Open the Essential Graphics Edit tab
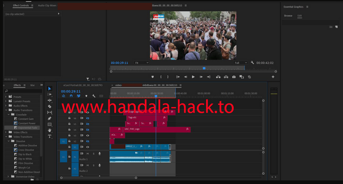343x184 pixels. click(x=299, y=16)
